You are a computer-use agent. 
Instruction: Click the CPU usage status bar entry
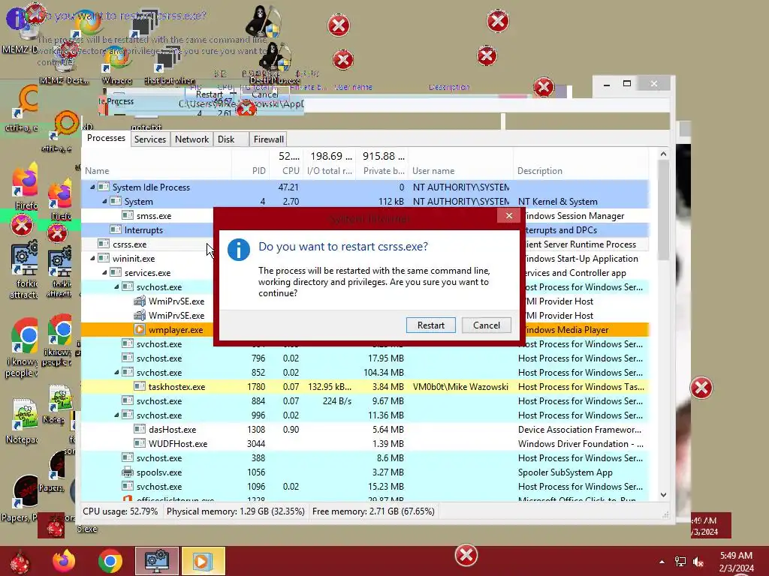120,511
